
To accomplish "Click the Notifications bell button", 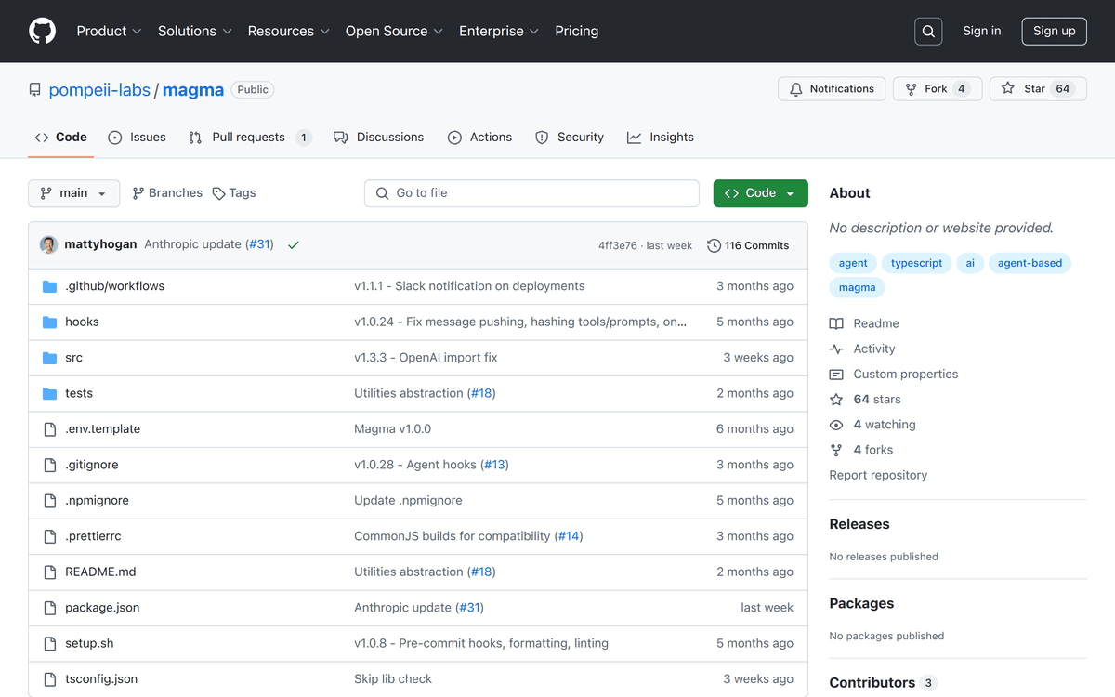I will coord(832,89).
